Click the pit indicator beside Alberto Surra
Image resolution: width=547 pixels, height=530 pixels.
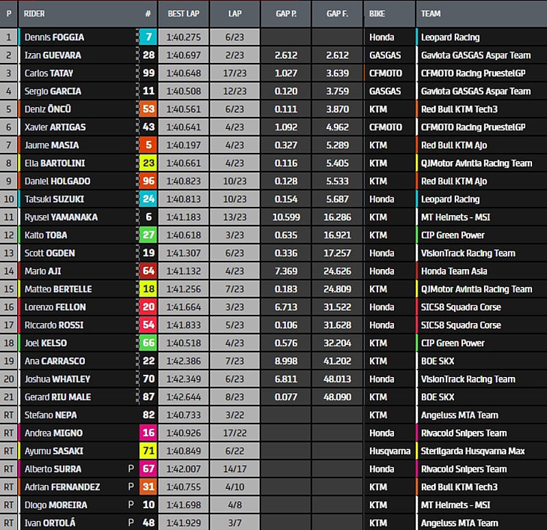(131, 469)
